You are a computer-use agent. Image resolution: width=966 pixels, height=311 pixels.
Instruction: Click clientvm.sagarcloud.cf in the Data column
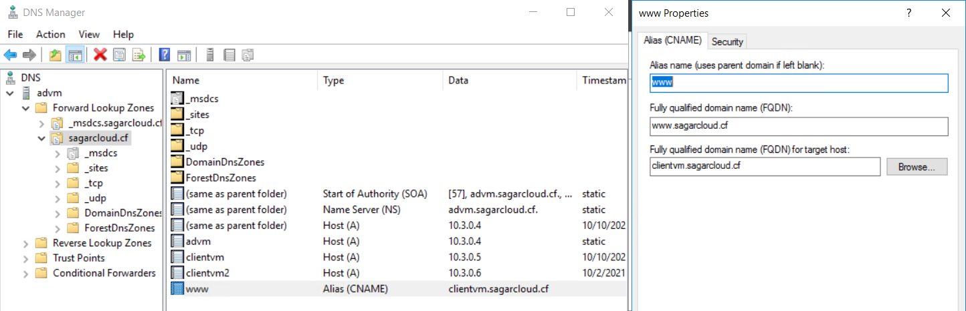[498, 289]
